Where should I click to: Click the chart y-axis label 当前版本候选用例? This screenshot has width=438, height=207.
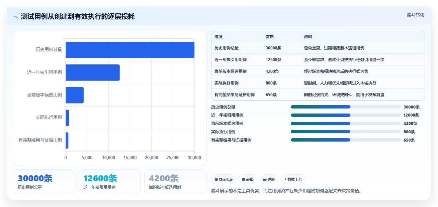point(45,95)
